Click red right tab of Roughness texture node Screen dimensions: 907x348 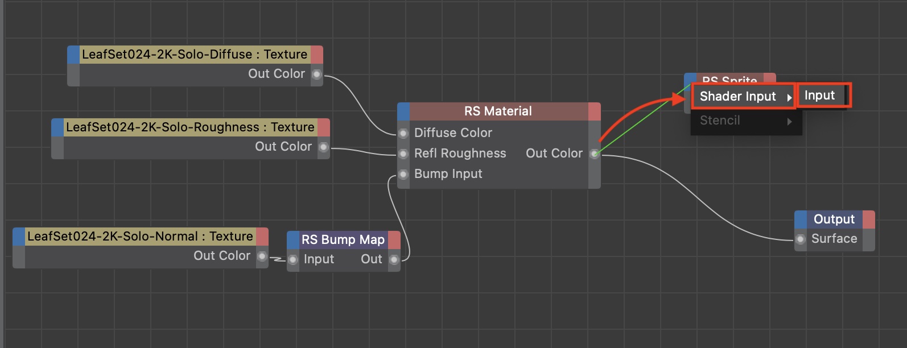click(324, 127)
